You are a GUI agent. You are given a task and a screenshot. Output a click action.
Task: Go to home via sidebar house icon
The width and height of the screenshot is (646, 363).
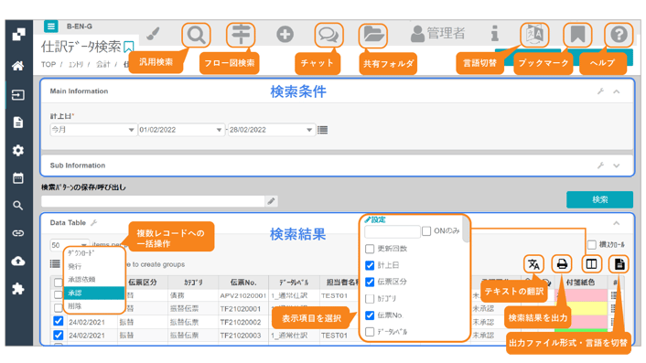(x=18, y=66)
